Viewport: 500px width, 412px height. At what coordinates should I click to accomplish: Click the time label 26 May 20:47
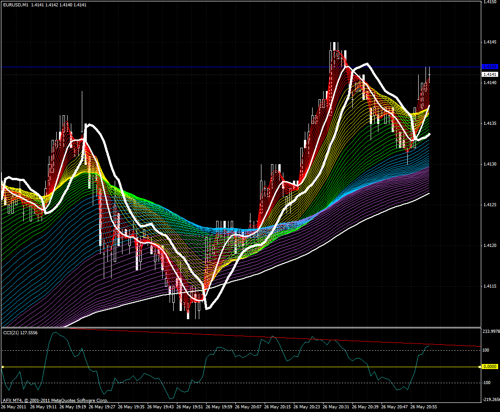[x=394, y=407]
